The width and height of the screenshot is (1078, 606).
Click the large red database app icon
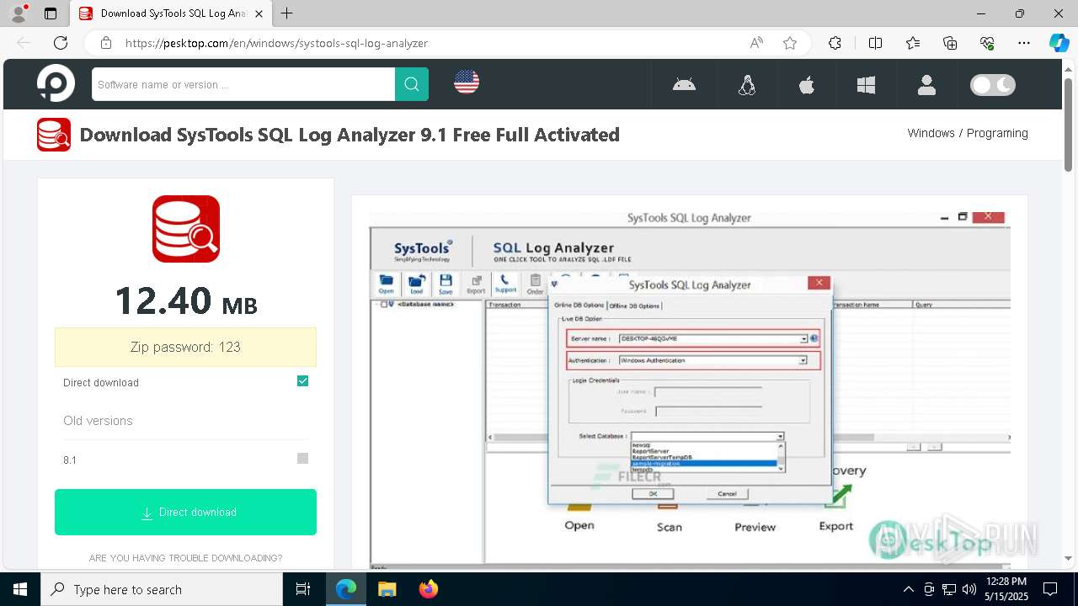click(x=186, y=229)
